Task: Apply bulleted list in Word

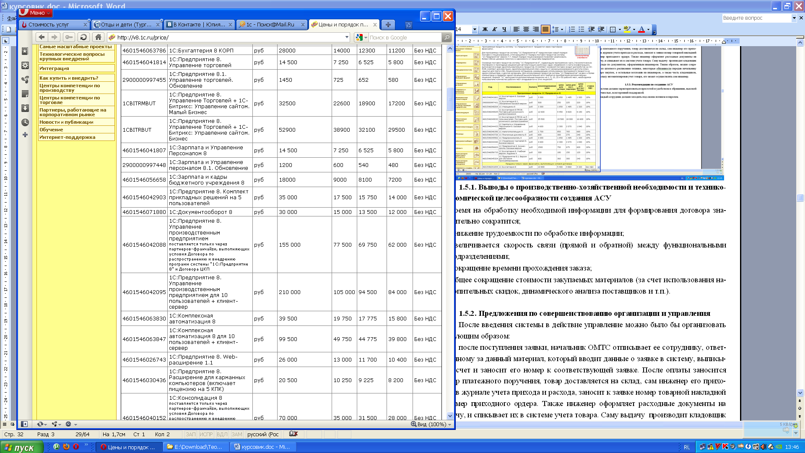Action: pyautogui.click(x=582, y=29)
